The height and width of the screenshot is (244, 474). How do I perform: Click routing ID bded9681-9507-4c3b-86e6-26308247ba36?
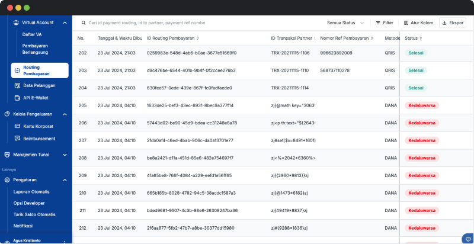[192, 211]
